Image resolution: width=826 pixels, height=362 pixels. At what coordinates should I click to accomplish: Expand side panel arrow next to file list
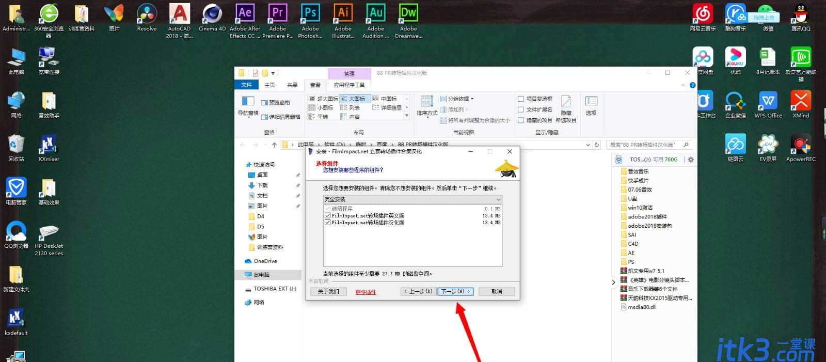613,282
